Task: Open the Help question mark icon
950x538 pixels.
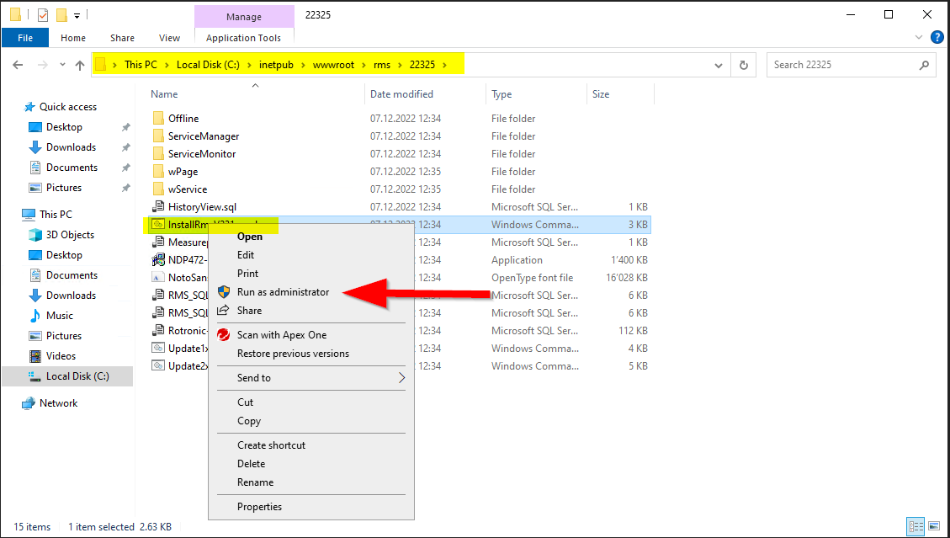Action: (x=937, y=38)
